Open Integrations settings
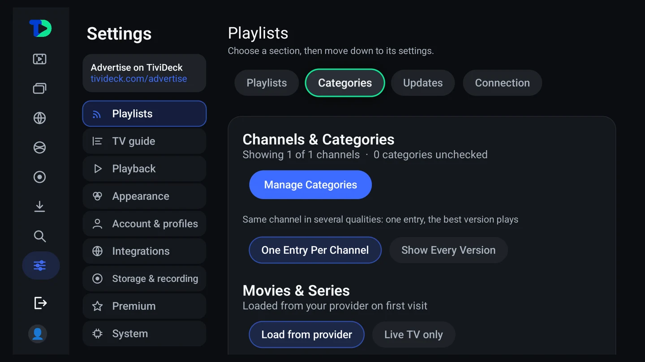 [144, 251]
